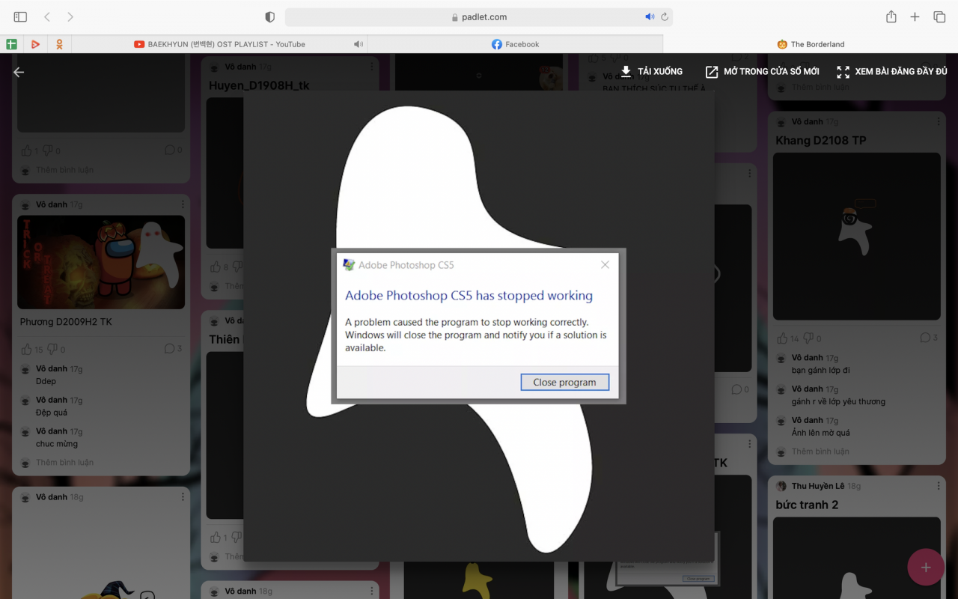Switch to the Facebook tab

coord(515,44)
